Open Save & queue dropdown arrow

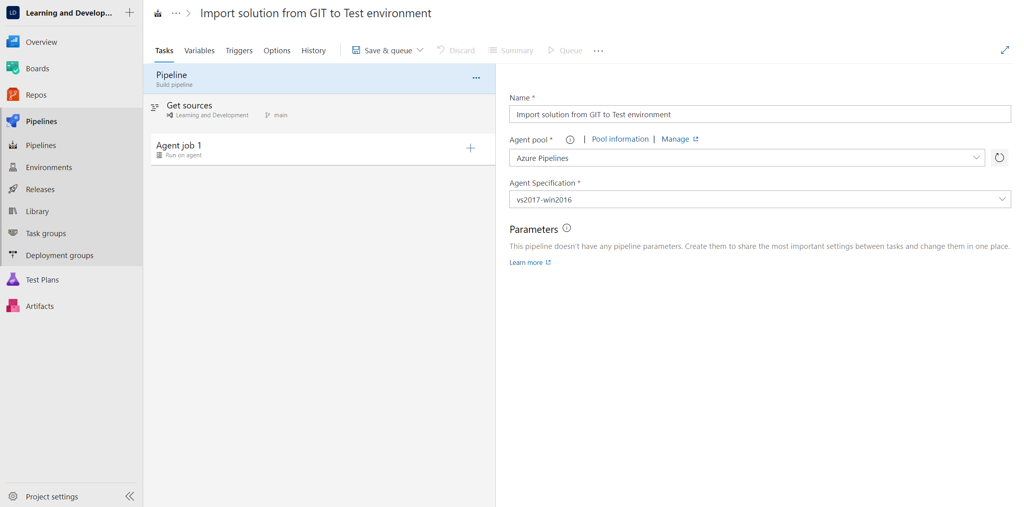[x=420, y=50]
